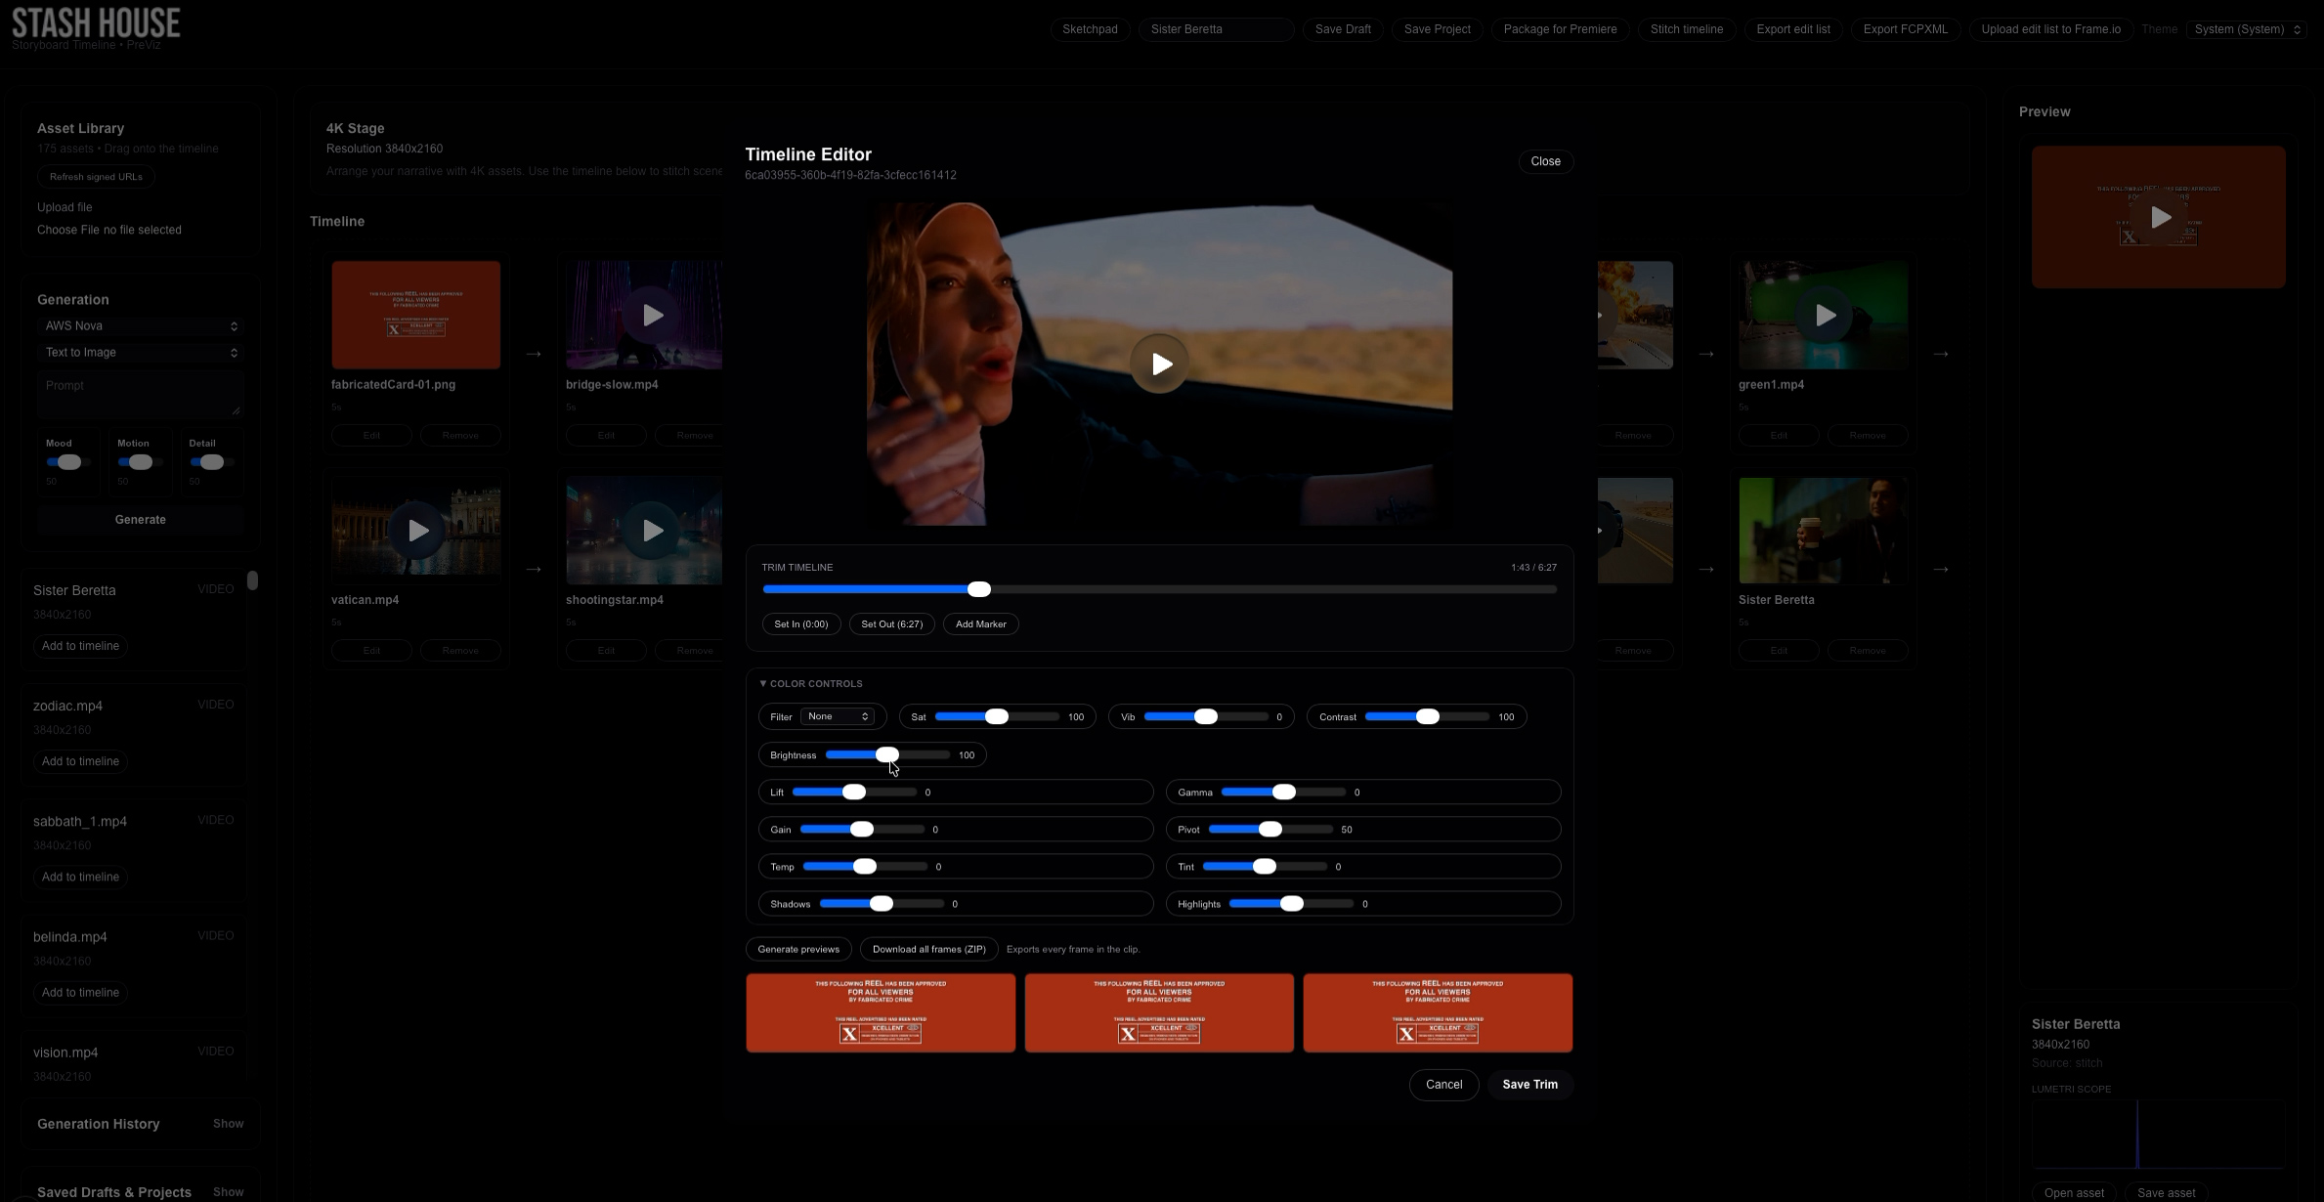This screenshot has height=1202, width=2324.
Task: Play the Timeline Editor video
Action: [1160, 363]
